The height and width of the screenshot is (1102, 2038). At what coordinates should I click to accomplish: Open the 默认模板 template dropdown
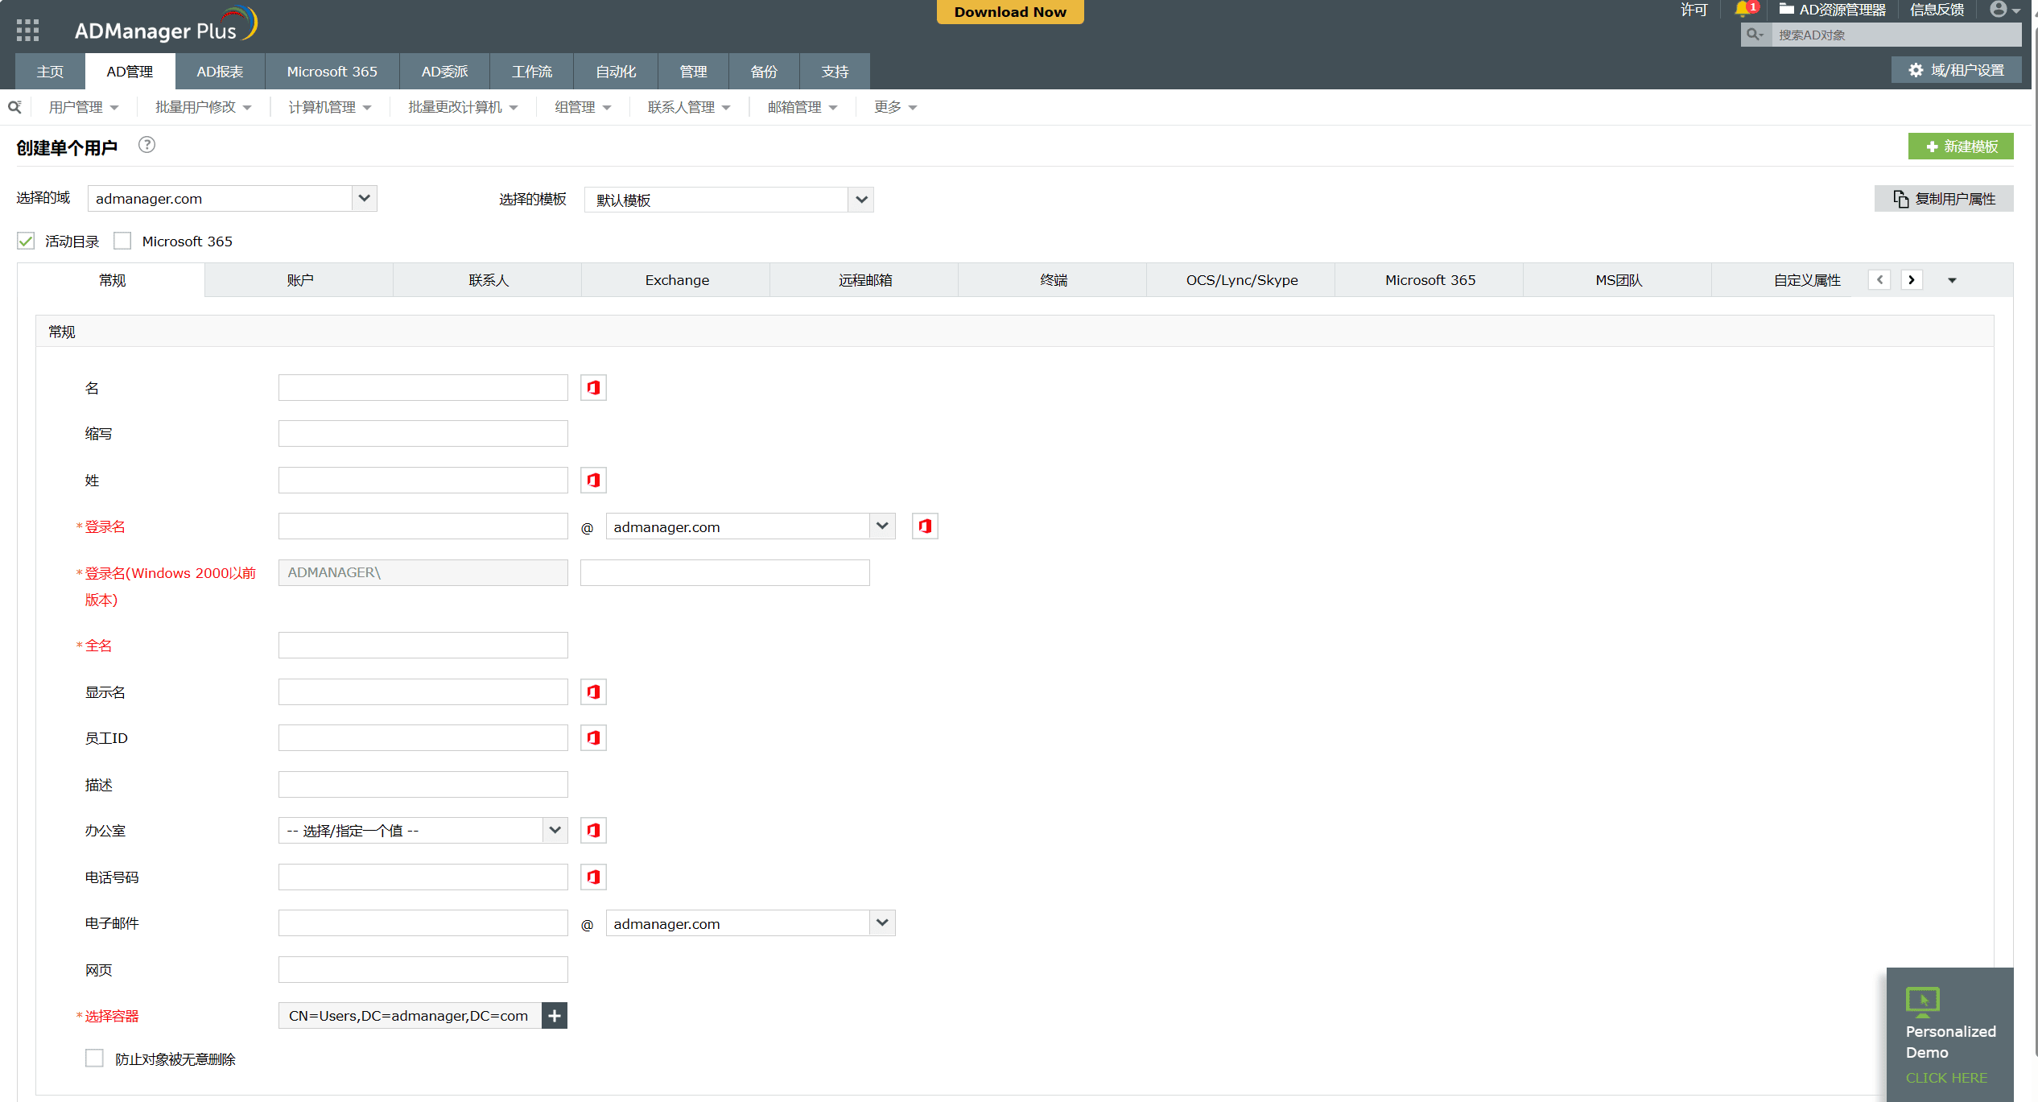pyautogui.click(x=860, y=200)
